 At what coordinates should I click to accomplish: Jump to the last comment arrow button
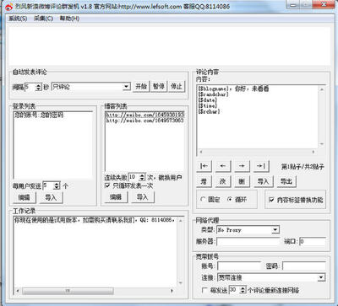click(x=261, y=166)
